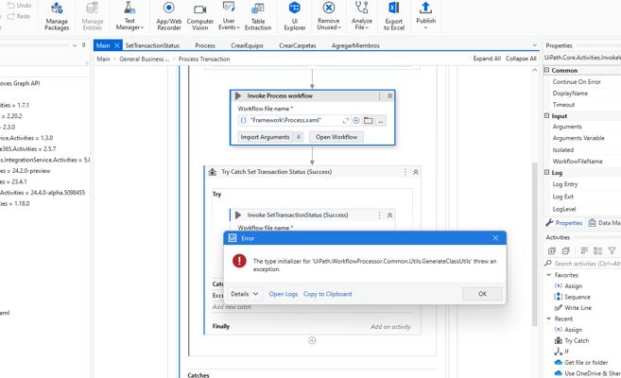The image size is (621, 378).
Task: Collapse the Favorites group in the Activities panel
Action: tap(549, 275)
